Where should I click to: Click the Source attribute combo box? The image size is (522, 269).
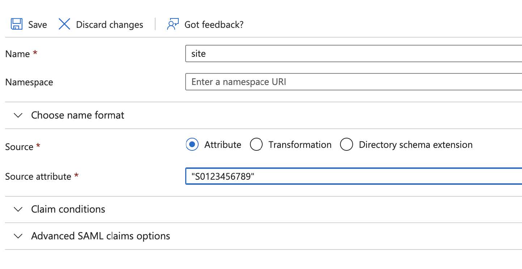[x=353, y=176]
